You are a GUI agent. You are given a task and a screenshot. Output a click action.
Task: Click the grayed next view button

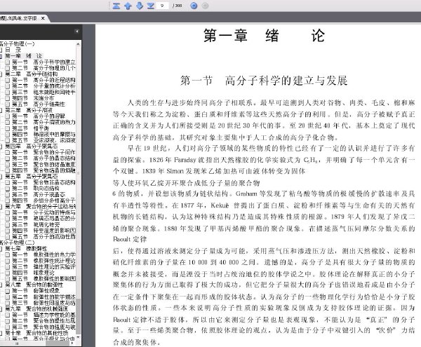pyautogui.click(x=205, y=6)
